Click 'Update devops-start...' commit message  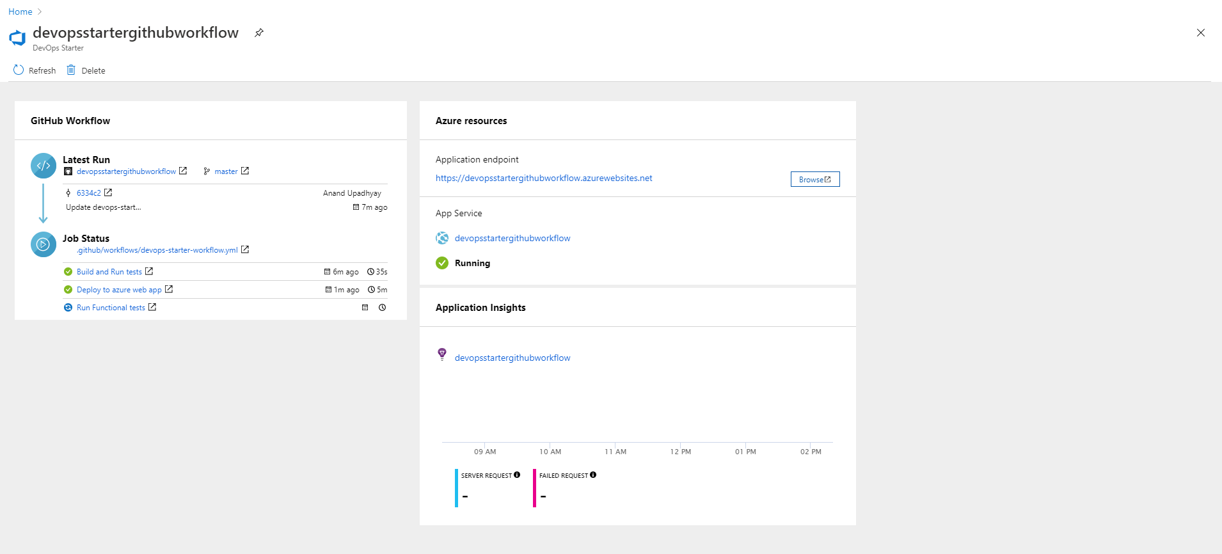click(104, 207)
